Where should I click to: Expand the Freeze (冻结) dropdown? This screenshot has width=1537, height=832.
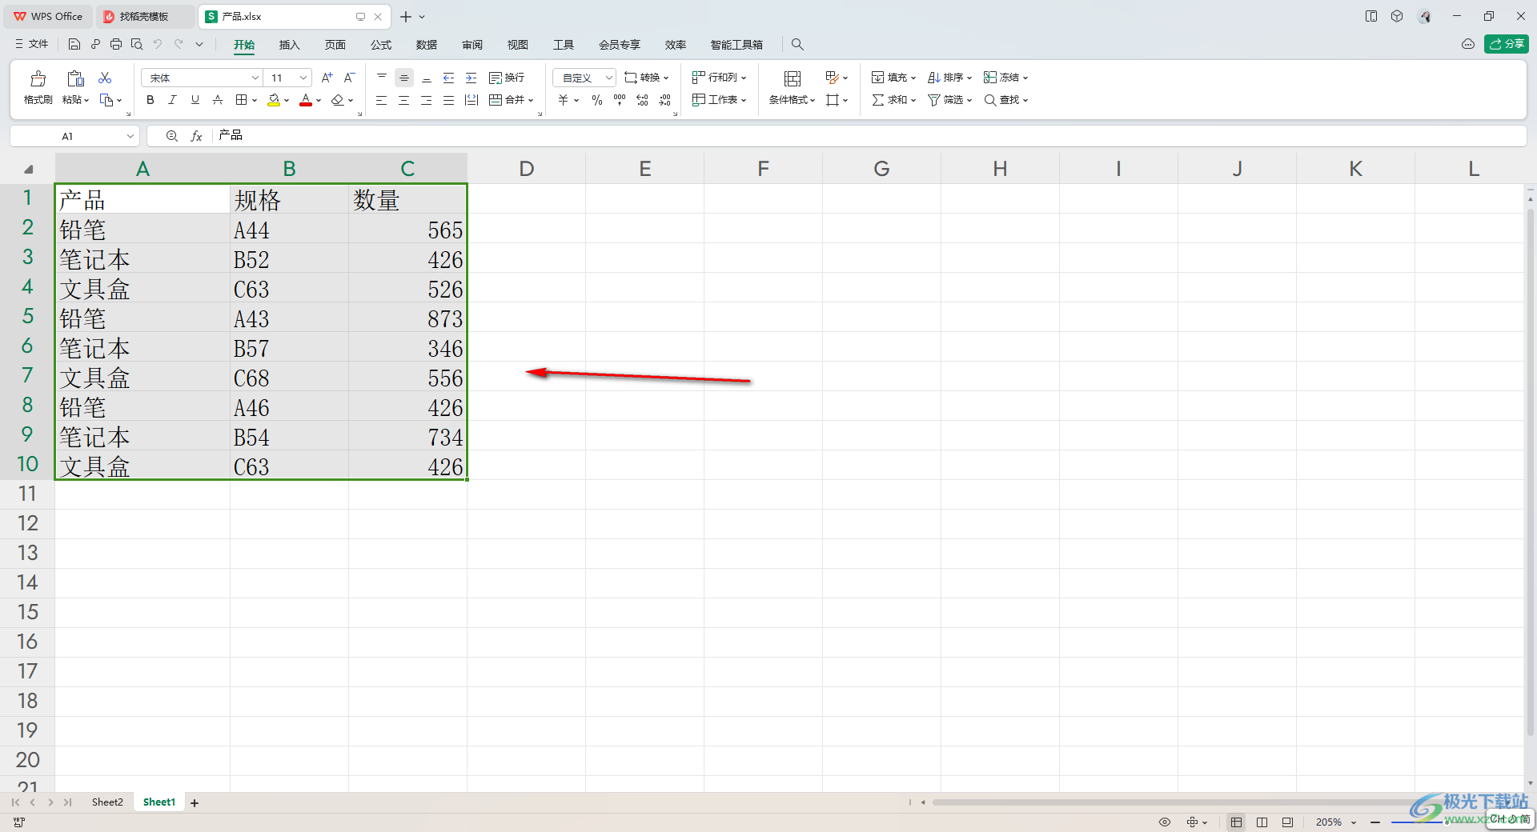coord(1025,78)
